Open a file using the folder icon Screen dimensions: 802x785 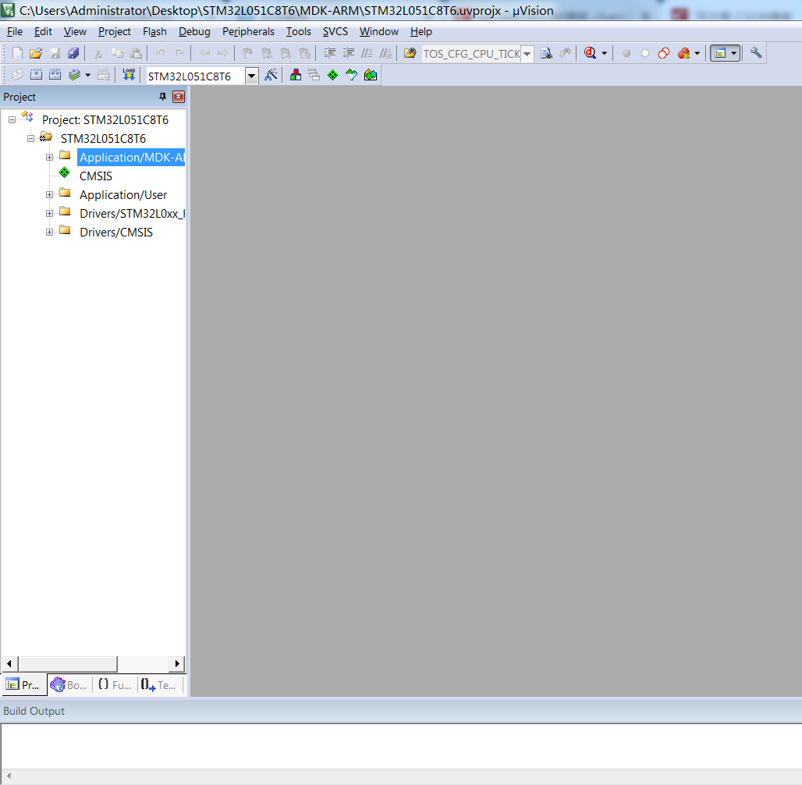coord(36,53)
